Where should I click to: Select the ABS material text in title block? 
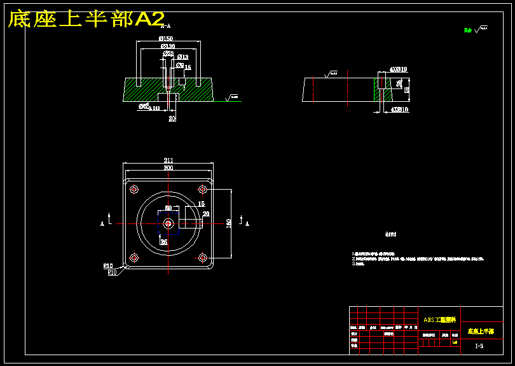coord(440,320)
